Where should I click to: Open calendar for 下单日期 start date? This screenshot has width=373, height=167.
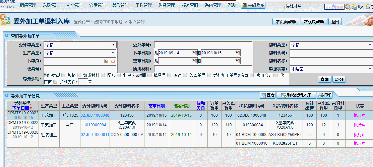(x=194, y=53)
